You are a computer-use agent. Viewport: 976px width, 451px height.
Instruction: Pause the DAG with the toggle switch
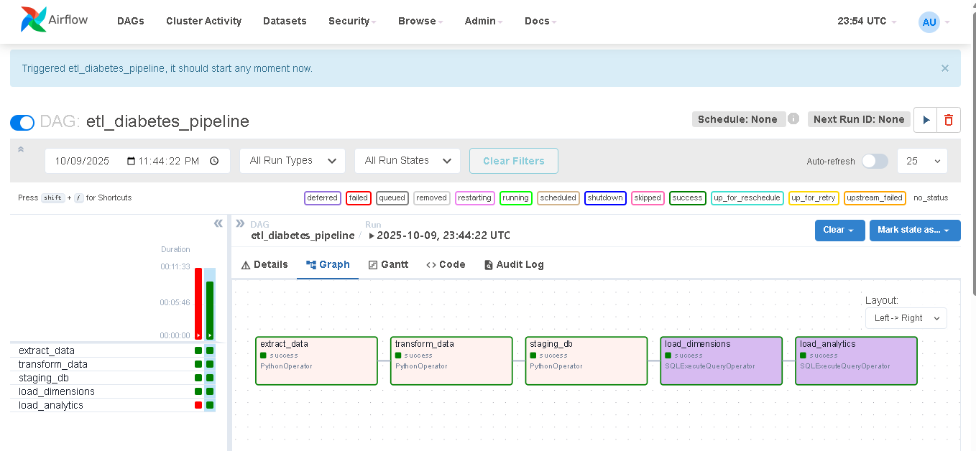tap(22, 122)
